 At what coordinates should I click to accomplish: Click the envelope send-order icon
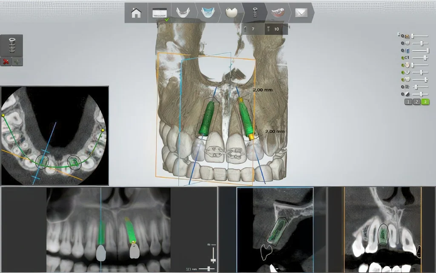coord(301,13)
